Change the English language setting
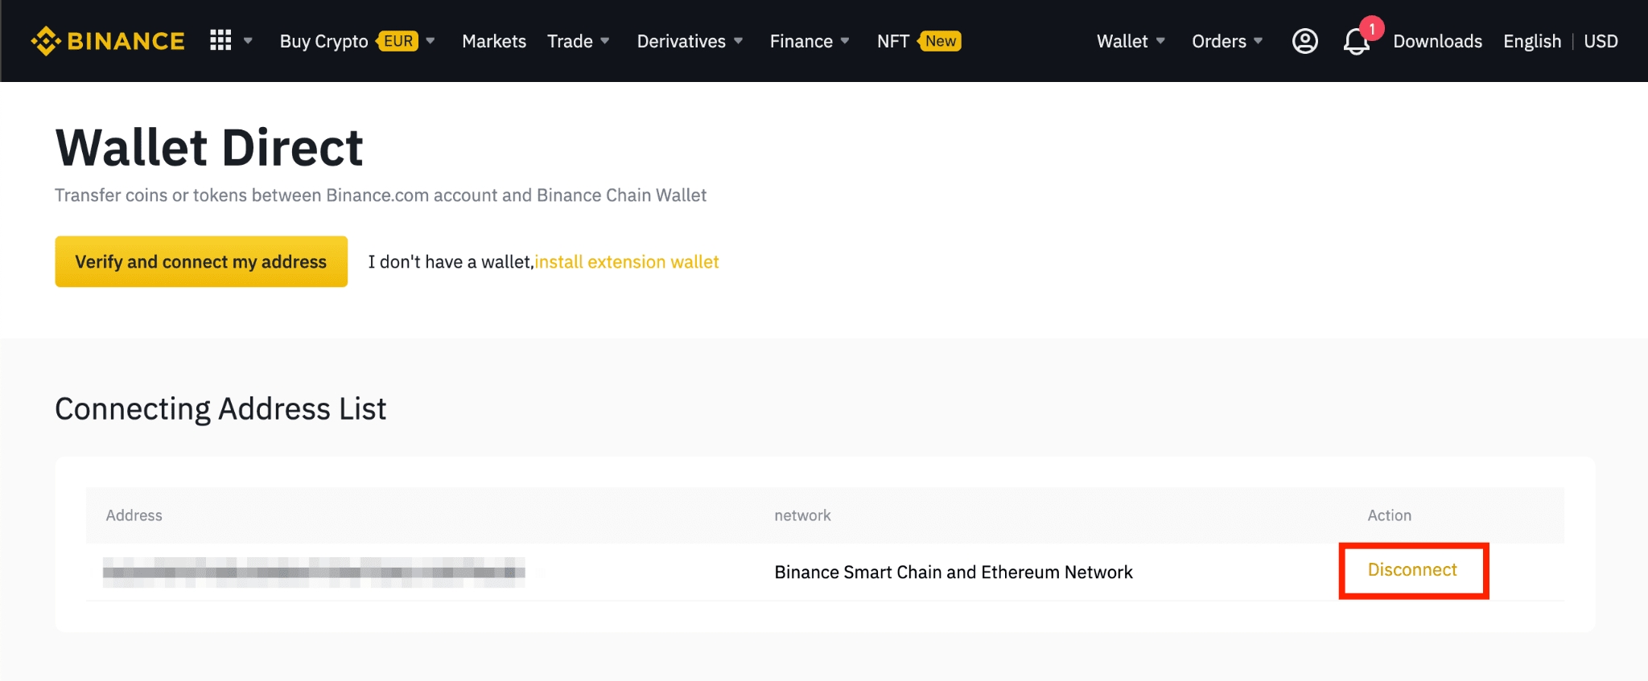The width and height of the screenshot is (1648, 681). pyautogui.click(x=1532, y=41)
